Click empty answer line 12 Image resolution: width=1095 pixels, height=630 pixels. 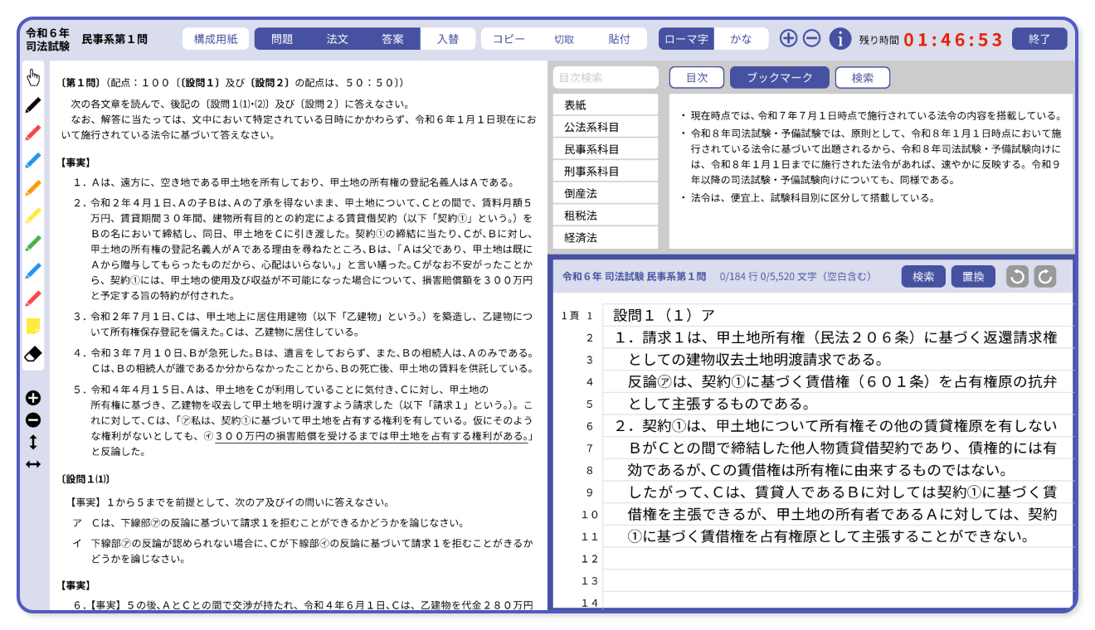(x=838, y=559)
